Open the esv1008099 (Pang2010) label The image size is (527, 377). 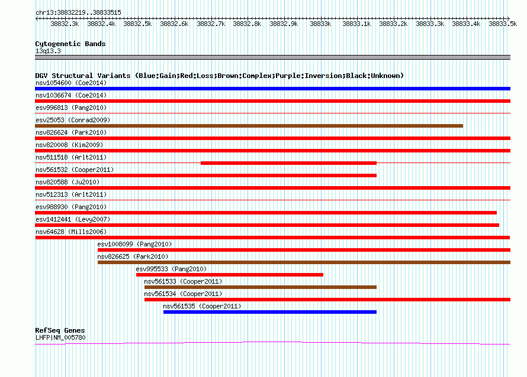[x=134, y=244]
